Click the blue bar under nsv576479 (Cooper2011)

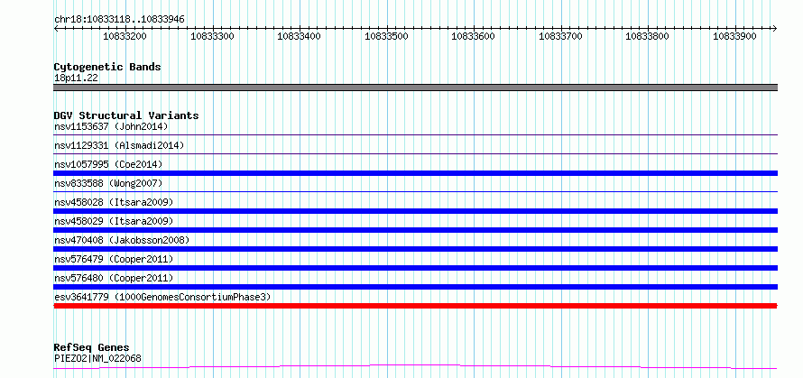click(415, 268)
